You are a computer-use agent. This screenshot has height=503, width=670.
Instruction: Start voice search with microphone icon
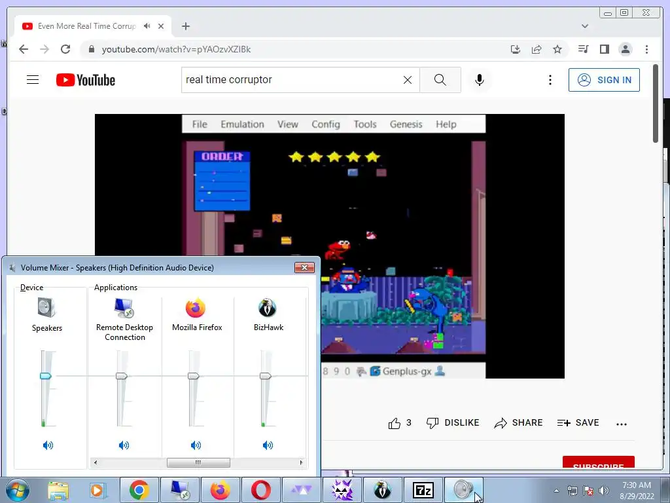point(480,80)
